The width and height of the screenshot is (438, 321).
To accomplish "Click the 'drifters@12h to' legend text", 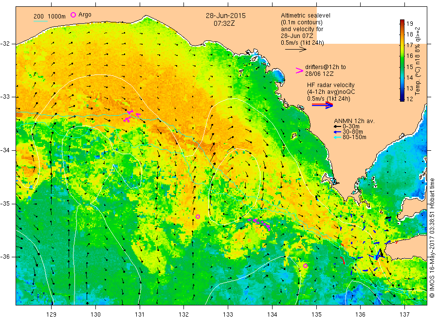I will pos(326,67).
